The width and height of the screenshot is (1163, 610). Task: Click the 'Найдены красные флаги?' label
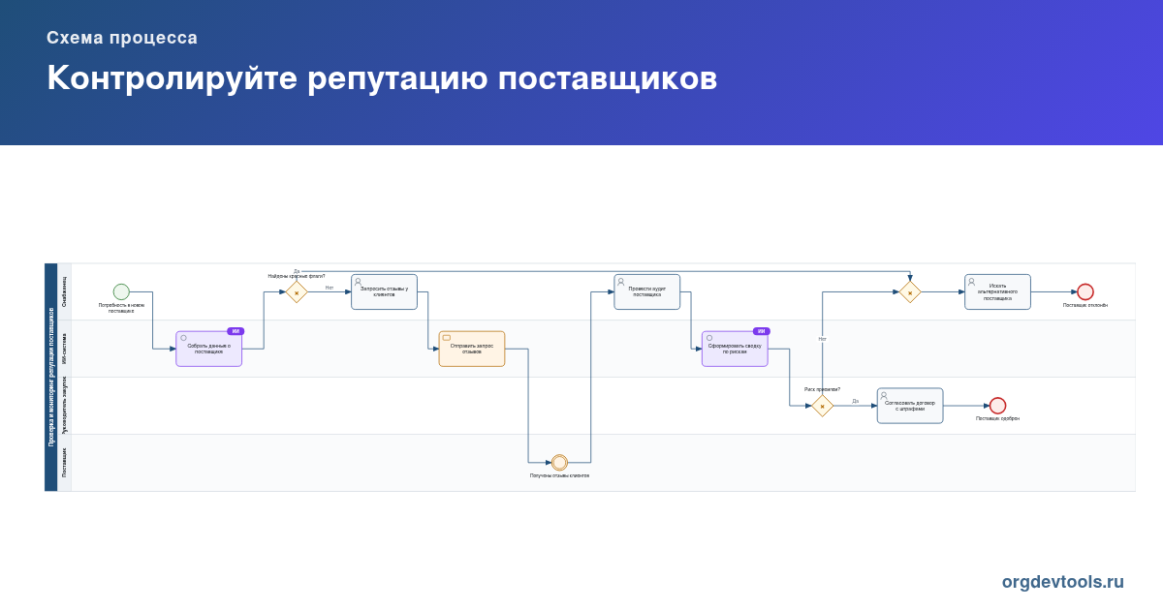[297, 276]
